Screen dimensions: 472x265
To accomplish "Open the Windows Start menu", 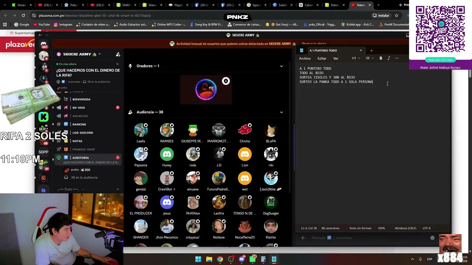I will (198, 259).
